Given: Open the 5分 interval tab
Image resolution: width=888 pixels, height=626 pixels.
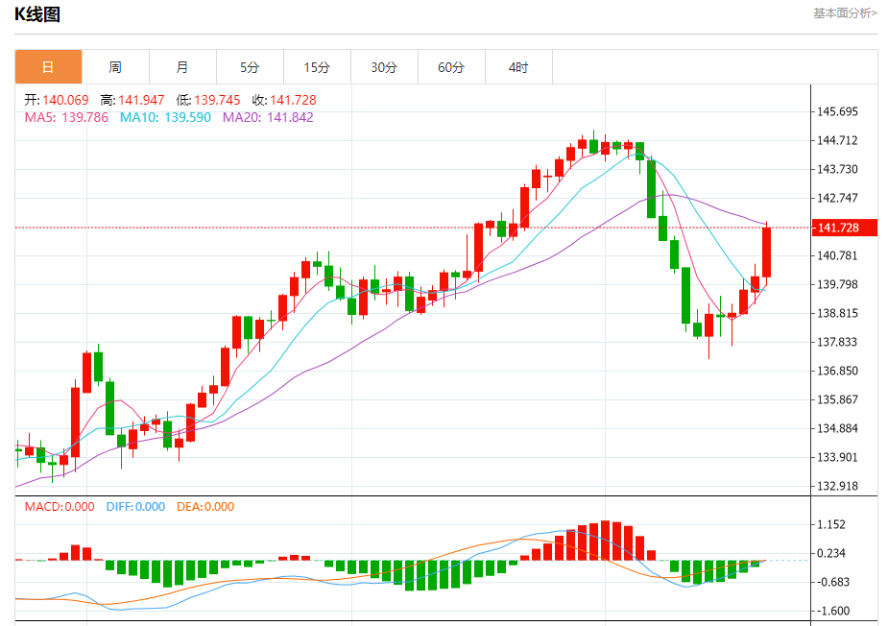Looking at the screenshot, I should 250,67.
